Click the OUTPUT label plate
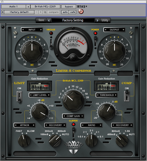 [x=114, y=30]
